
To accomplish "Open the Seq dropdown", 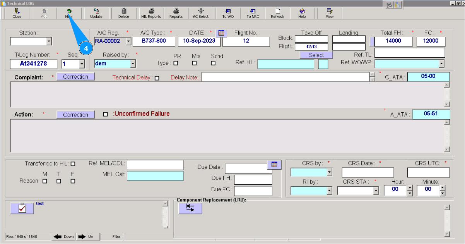I will (81, 64).
